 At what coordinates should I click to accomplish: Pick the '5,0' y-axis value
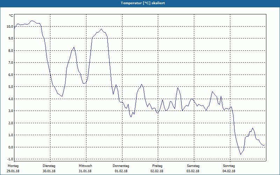coord(10,86)
